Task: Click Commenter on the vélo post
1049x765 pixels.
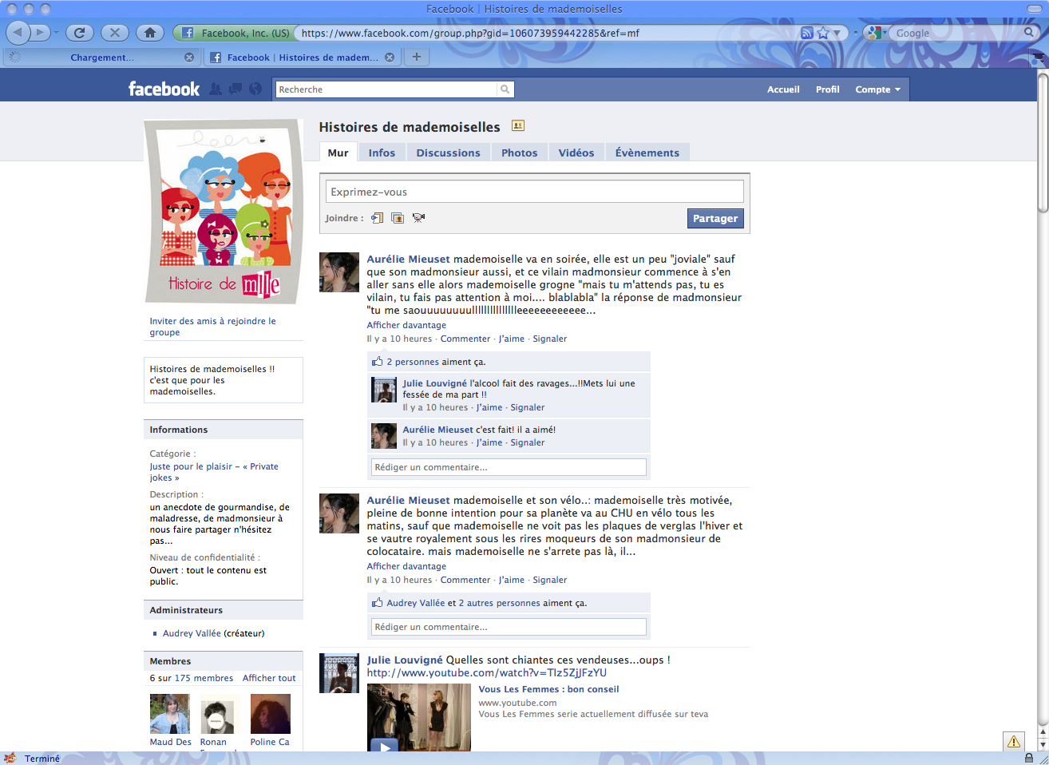Action: (x=465, y=580)
